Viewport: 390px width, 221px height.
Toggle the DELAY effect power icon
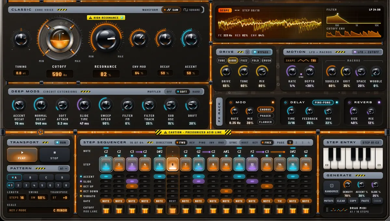286,102
